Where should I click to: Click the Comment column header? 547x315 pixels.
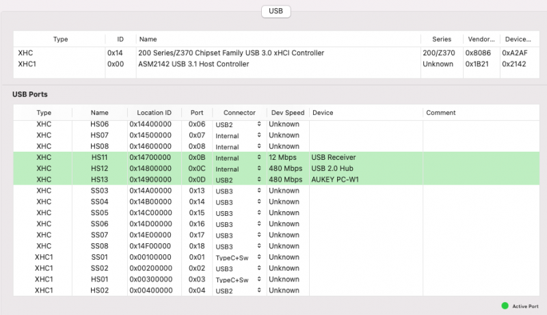click(x=441, y=113)
